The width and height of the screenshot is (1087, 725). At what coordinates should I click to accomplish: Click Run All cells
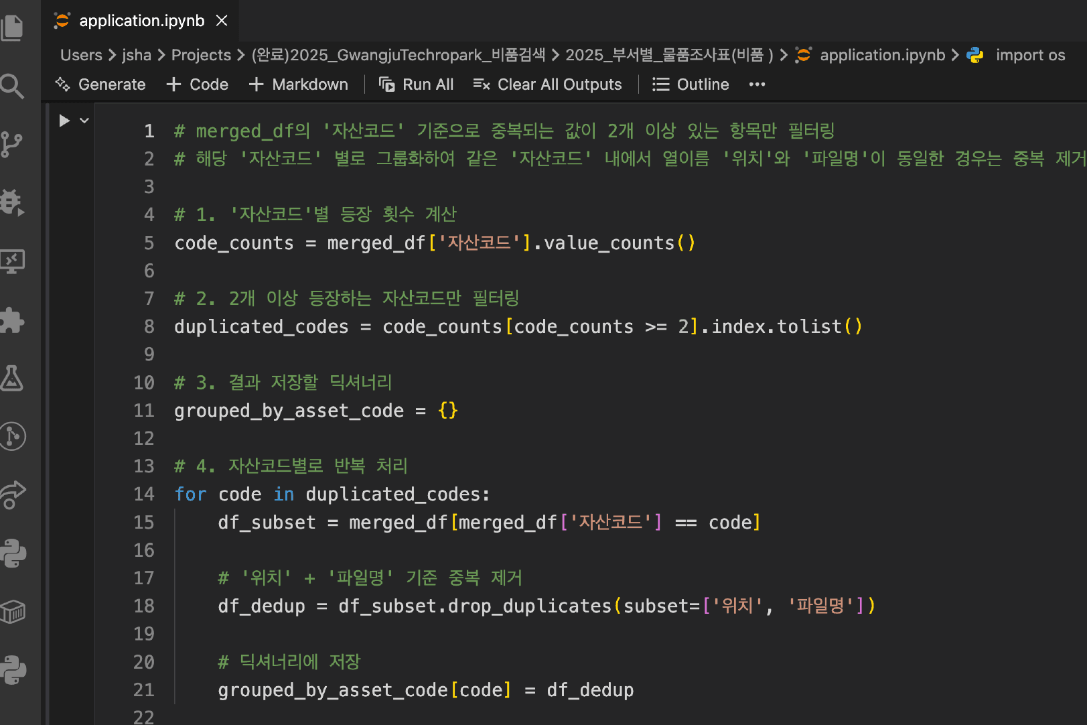[417, 84]
